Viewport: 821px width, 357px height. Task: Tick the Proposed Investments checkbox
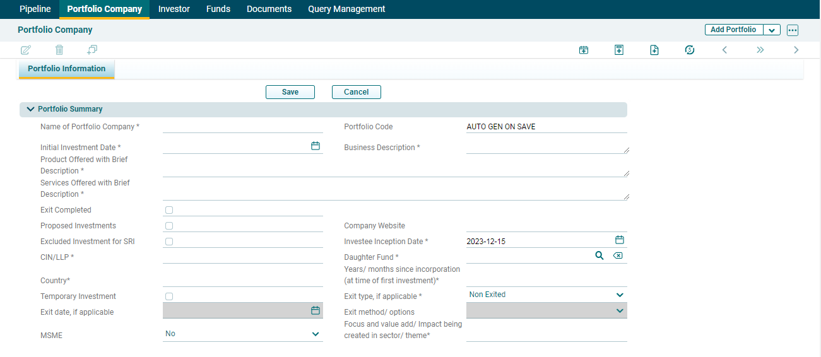(x=169, y=226)
